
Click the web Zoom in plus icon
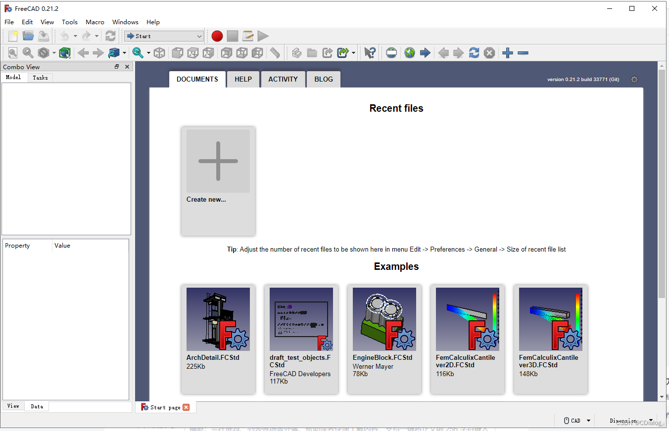[508, 53]
